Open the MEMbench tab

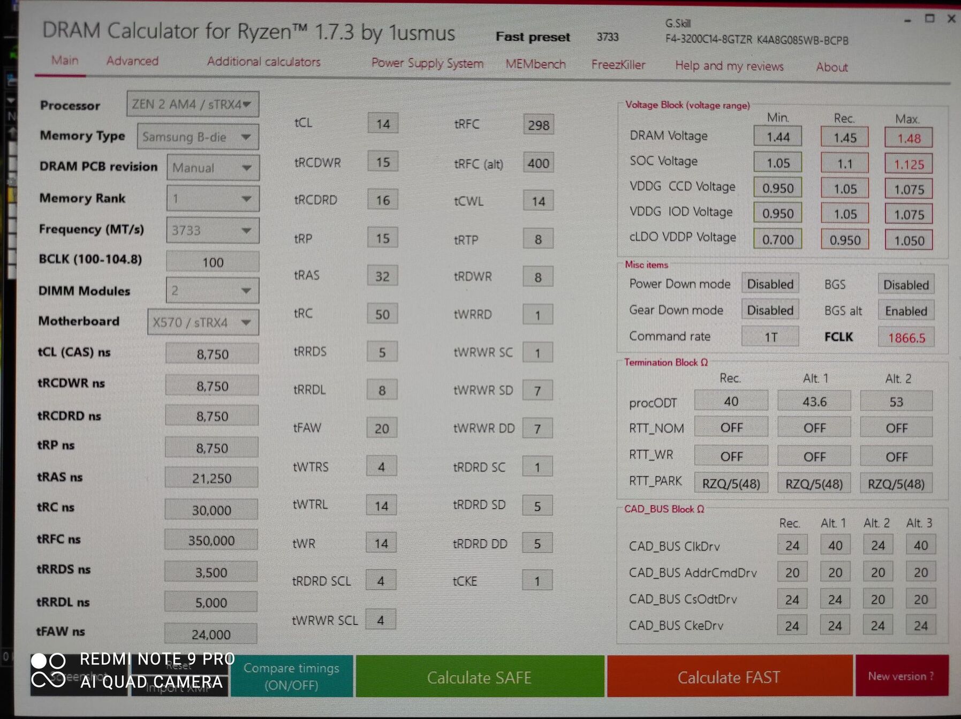535,64
